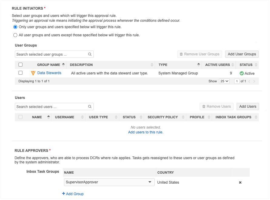Click the Add User Groups button
The image size is (270, 200).
(242, 54)
